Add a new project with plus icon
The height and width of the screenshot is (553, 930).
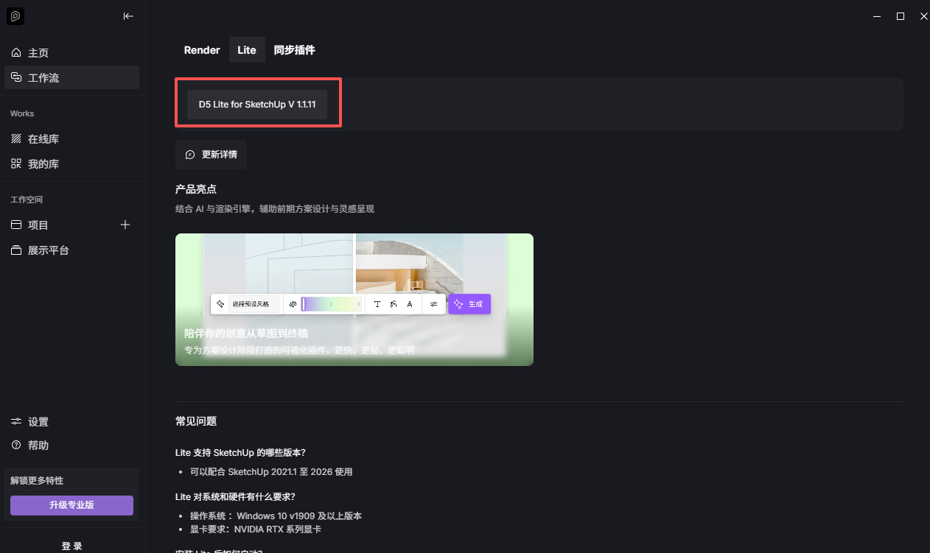pos(125,225)
